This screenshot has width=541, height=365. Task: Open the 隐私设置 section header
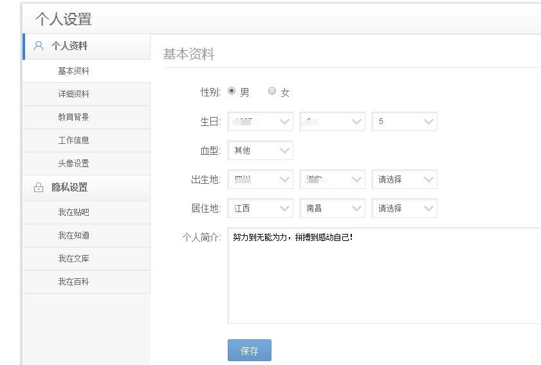[86, 188]
